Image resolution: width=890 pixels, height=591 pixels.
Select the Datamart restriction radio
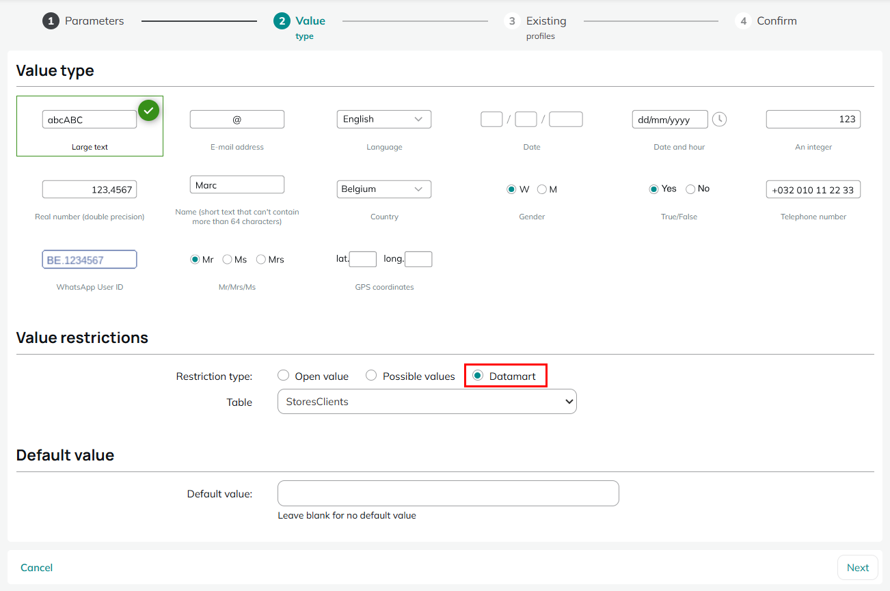click(x=478, y=376)
